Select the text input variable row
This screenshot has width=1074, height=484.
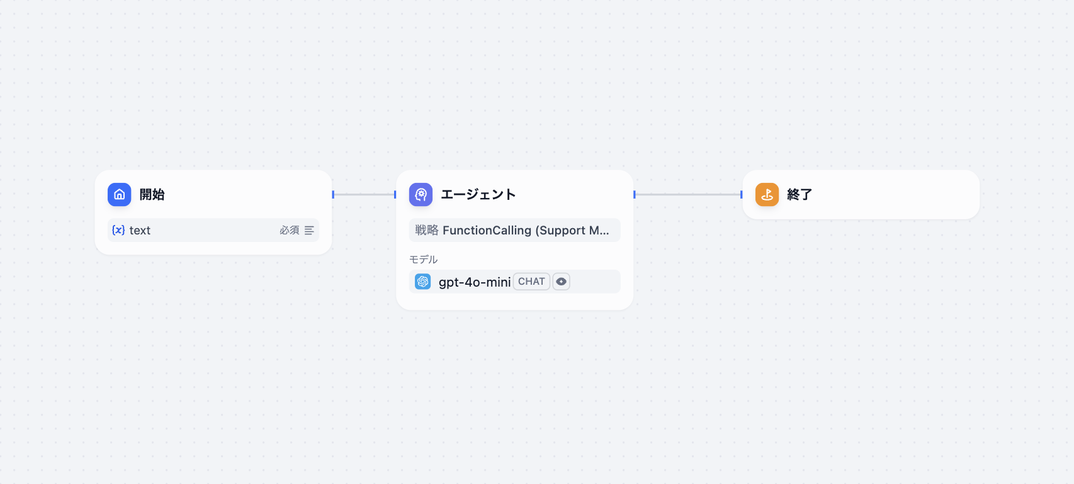213,230
